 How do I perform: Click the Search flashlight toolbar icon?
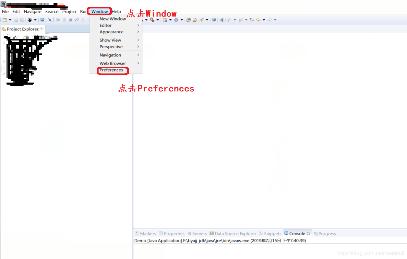(202, 20)
